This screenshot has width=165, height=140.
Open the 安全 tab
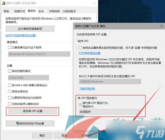pos(41,11)
